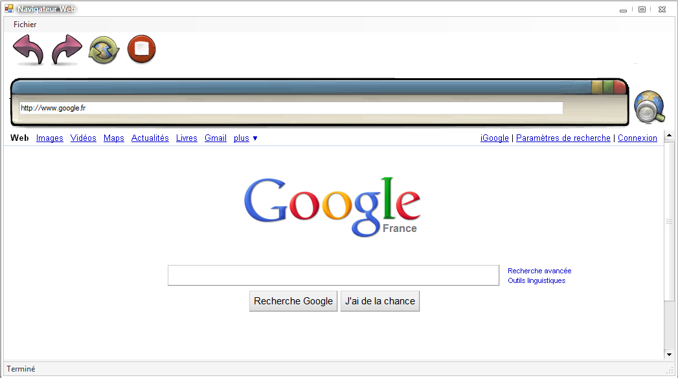This screenshot has width=678, height=378.
Task: Click the scrollbar up arrow
Action: [x=669, y=136]
